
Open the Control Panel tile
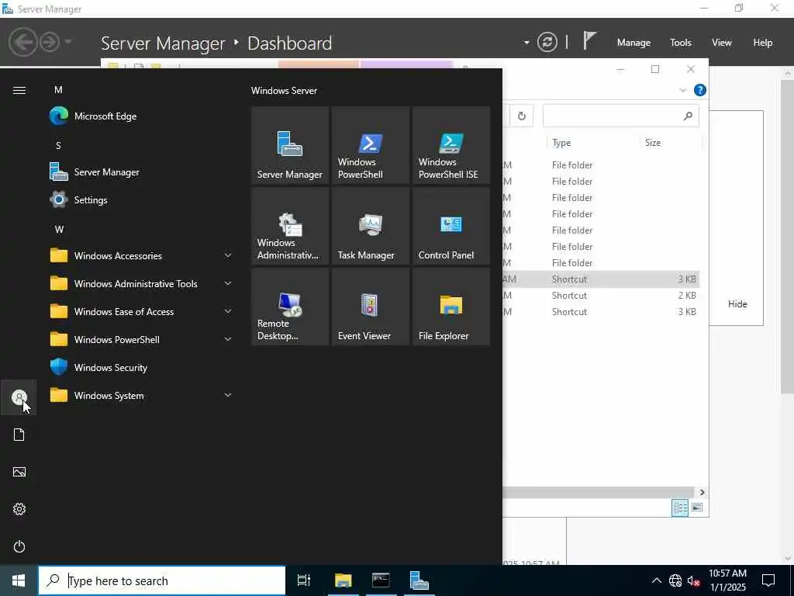tap(451, 226)
